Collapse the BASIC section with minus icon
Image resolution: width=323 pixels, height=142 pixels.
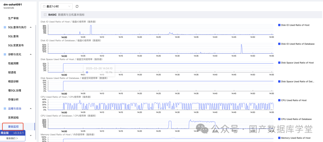coord(45,15)
